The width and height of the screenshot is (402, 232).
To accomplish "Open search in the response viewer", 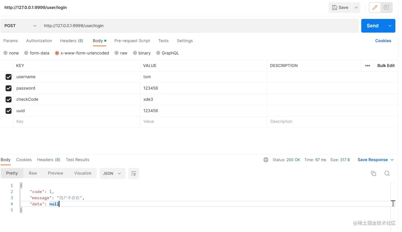I will tap(387, 173).
